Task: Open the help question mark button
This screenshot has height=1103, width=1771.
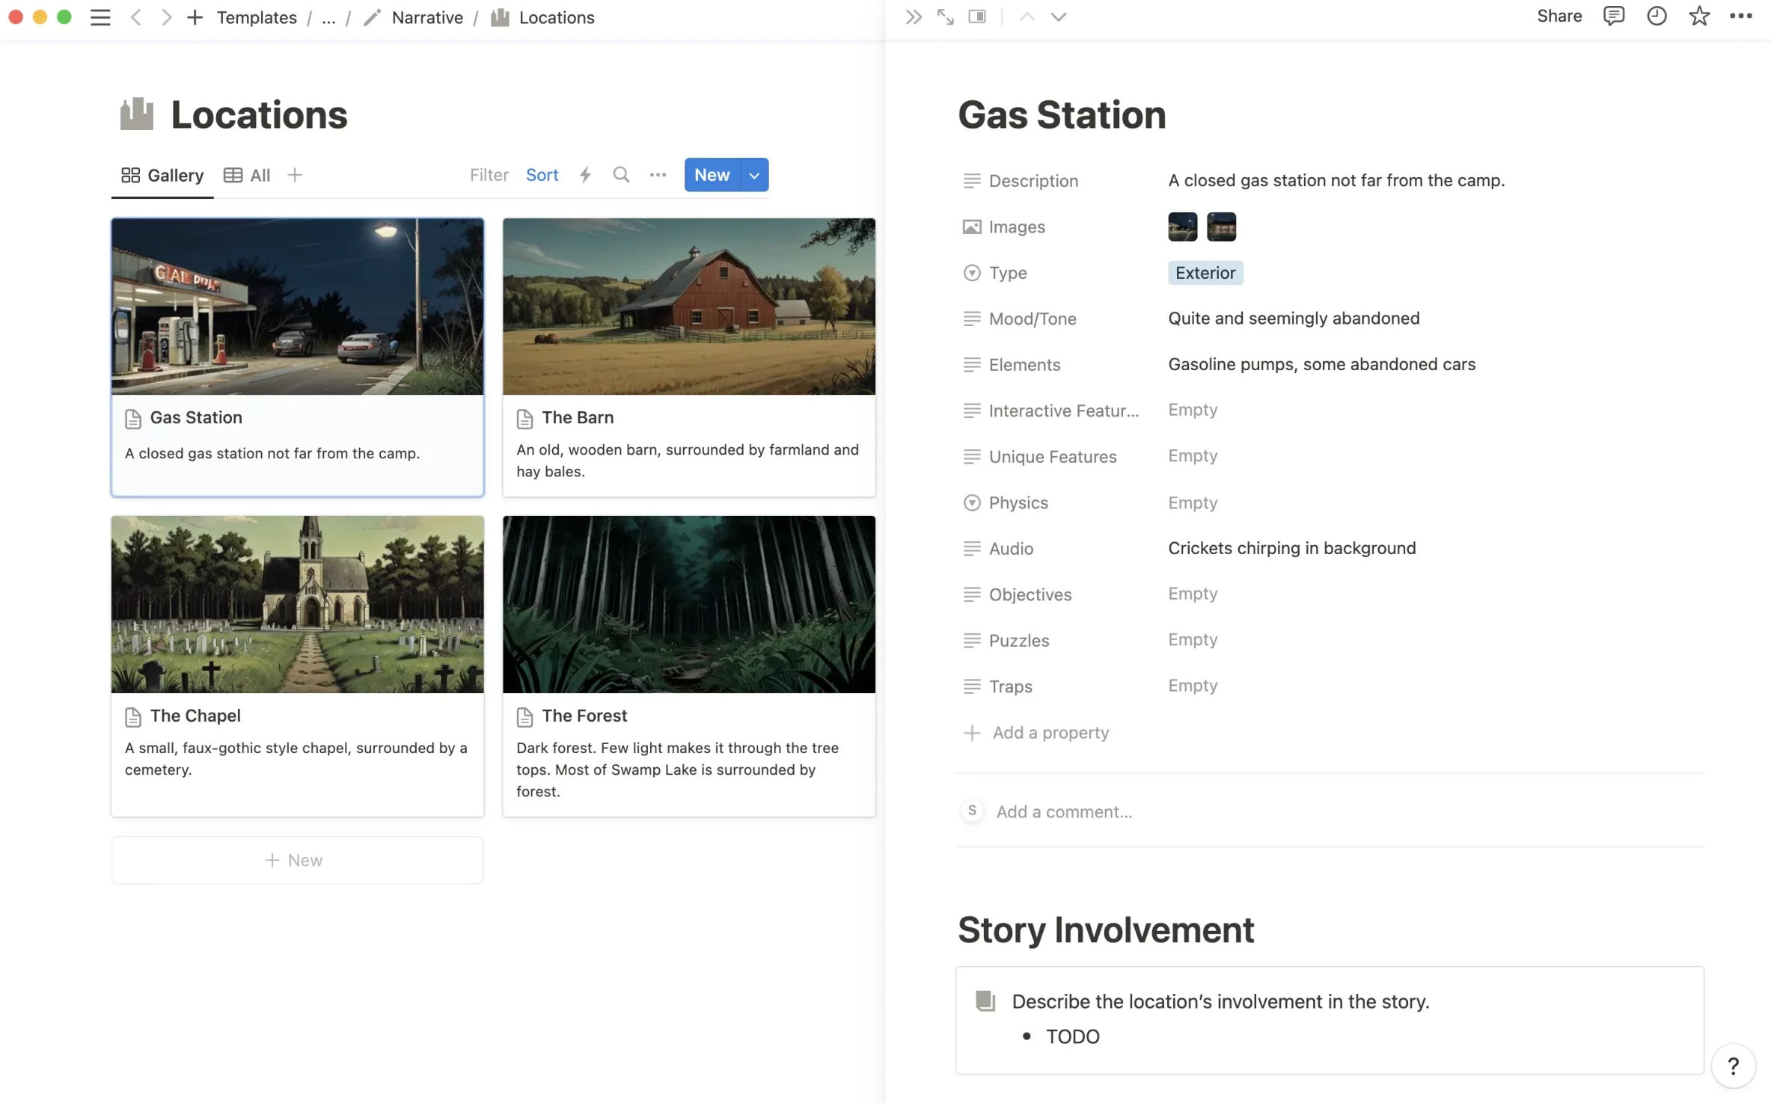Action: click(1733, 1066)
